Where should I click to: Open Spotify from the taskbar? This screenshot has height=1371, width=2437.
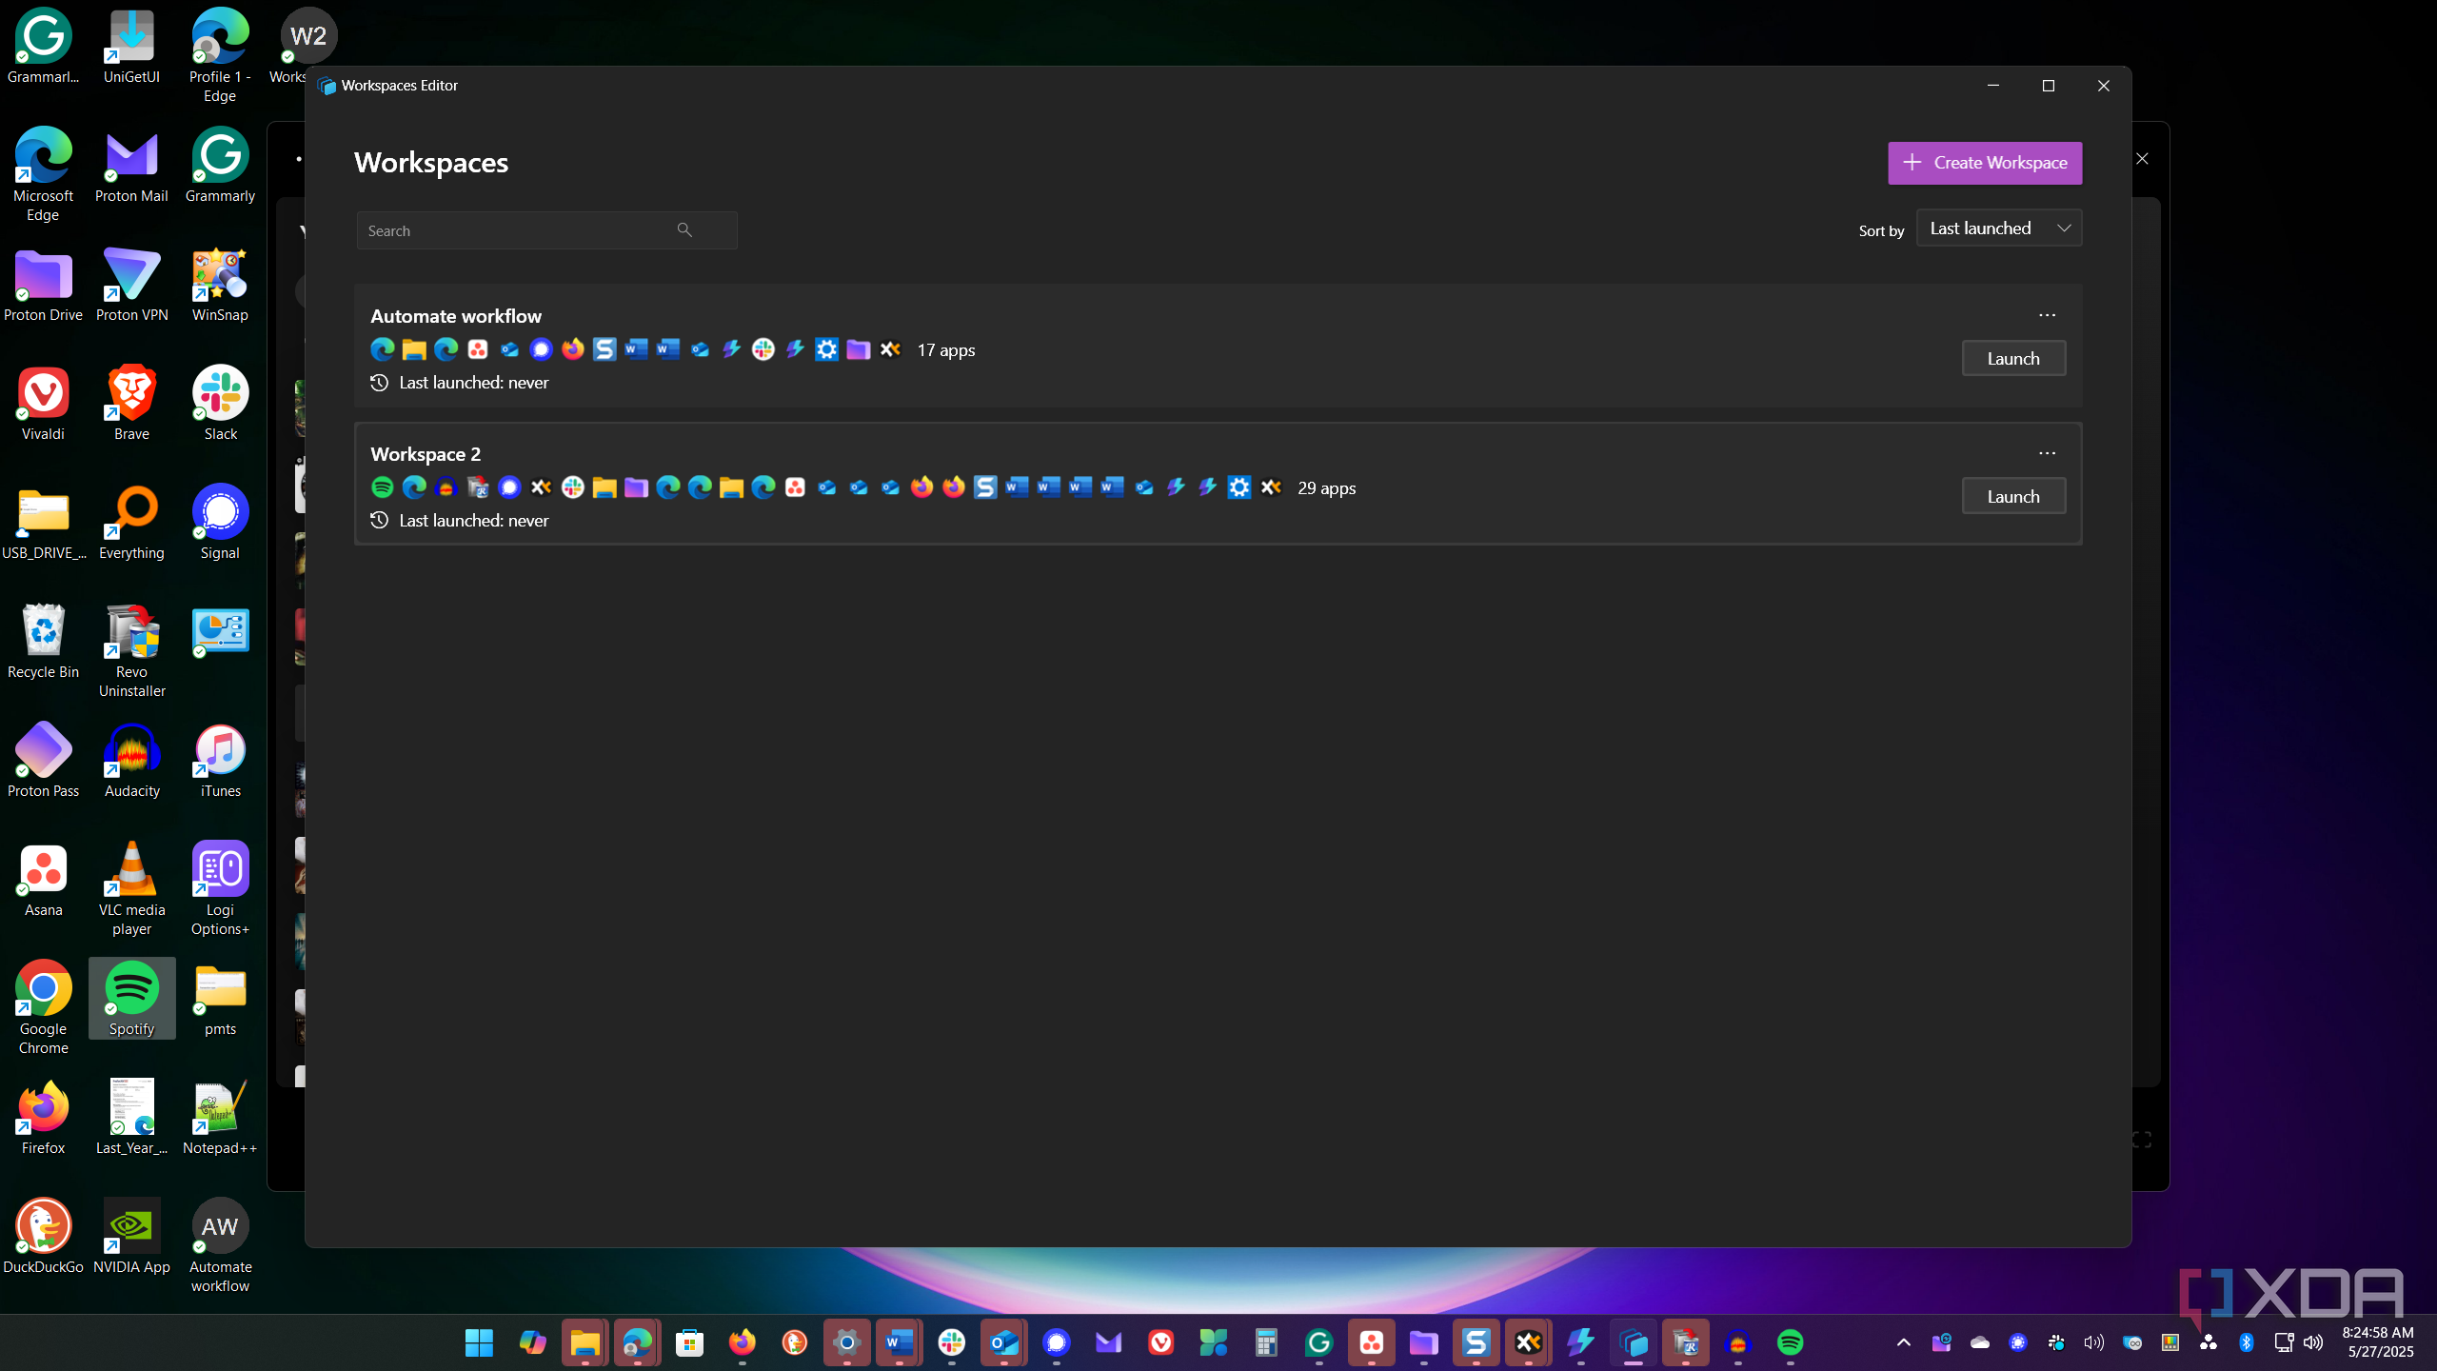1790,1342
